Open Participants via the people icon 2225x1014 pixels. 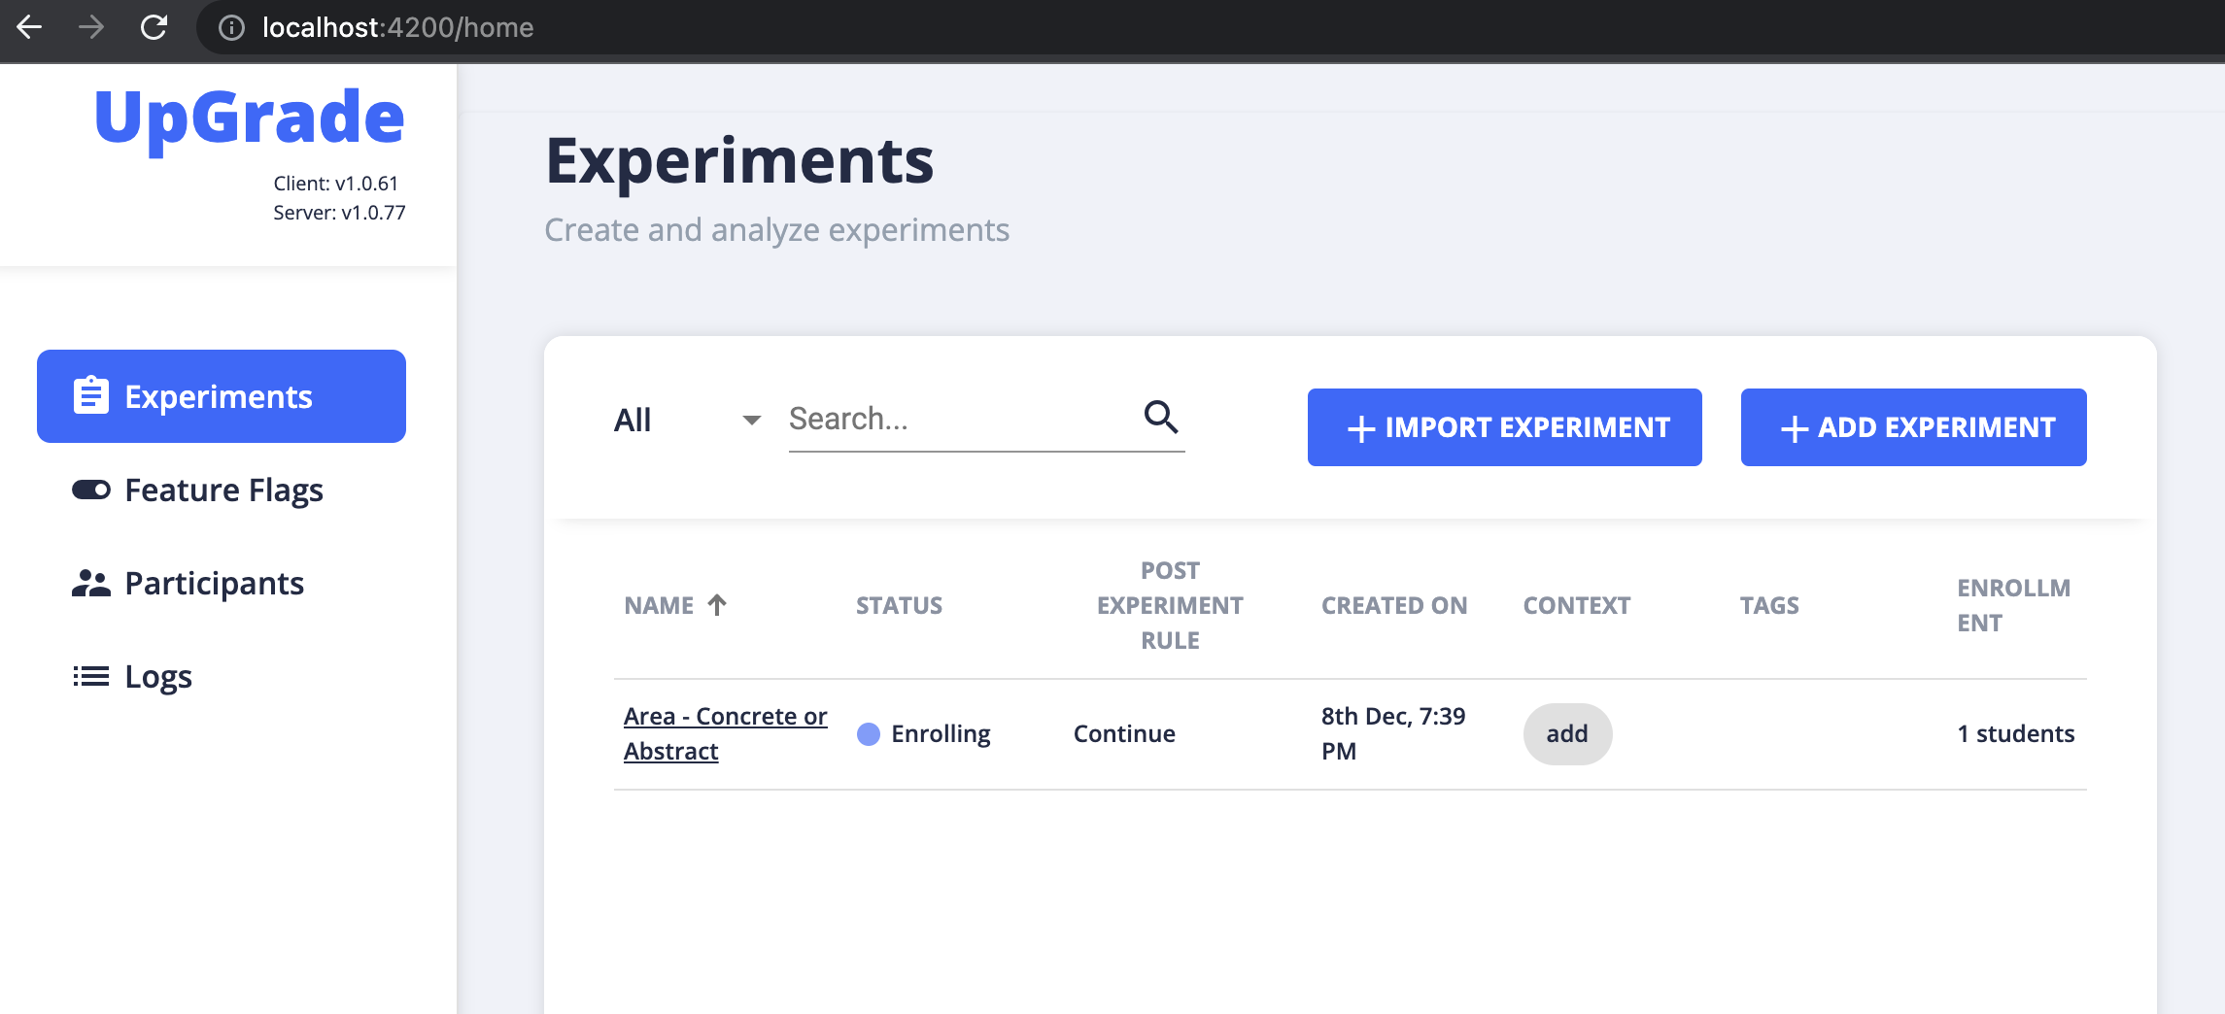click(x=89, y=582)
